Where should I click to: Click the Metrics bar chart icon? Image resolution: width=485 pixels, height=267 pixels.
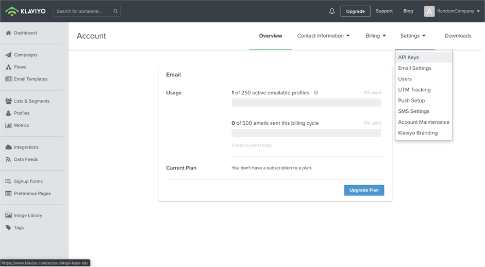click(x=8, y=125)
